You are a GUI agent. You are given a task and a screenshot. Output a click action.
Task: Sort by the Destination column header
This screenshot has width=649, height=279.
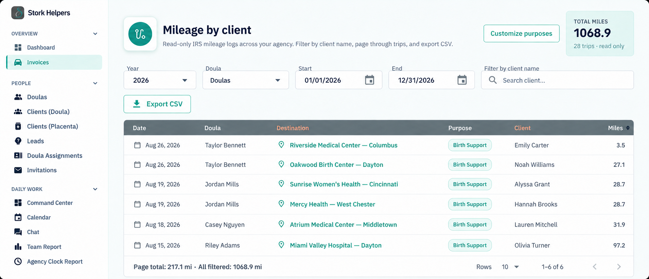293,128
